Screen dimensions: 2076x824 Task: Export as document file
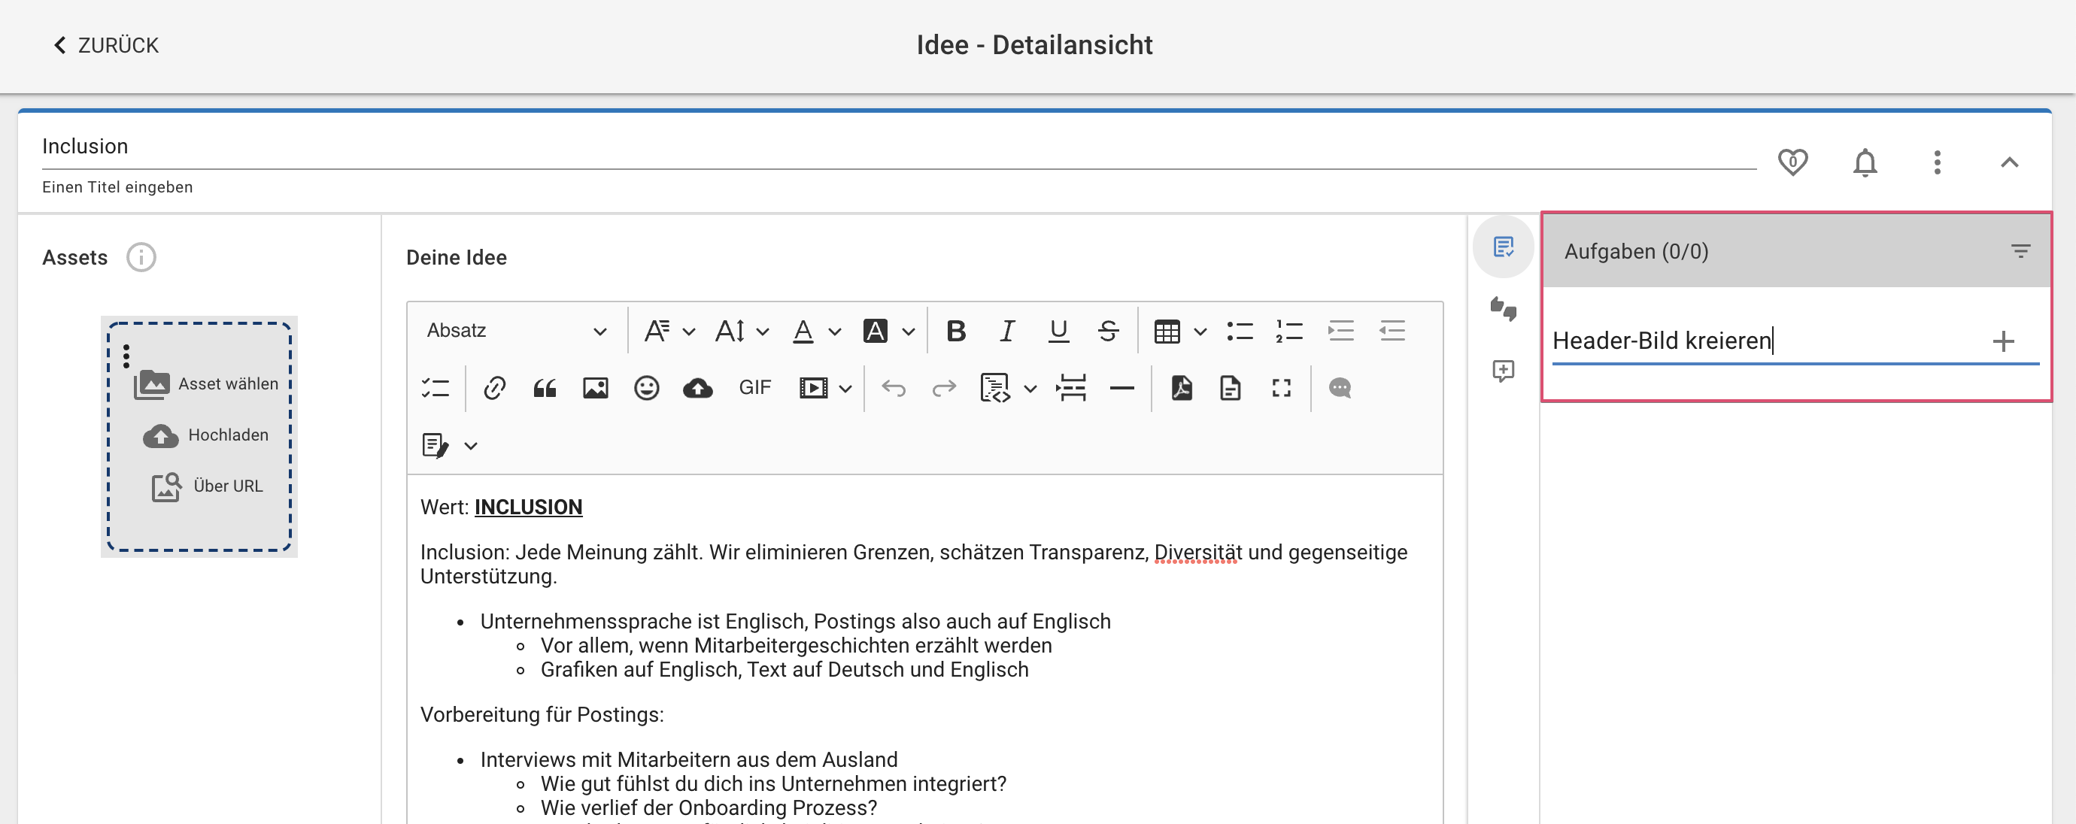(1230, 388)
